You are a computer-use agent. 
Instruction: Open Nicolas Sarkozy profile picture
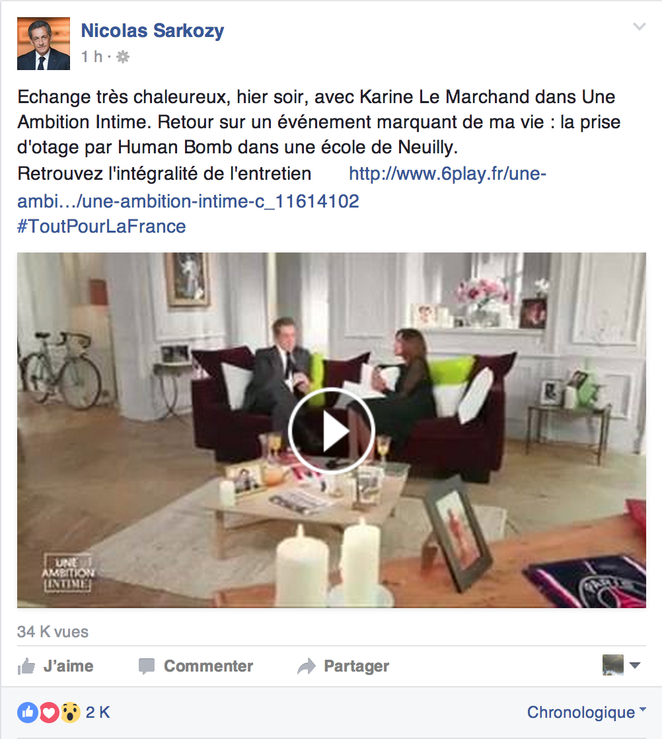44,44
